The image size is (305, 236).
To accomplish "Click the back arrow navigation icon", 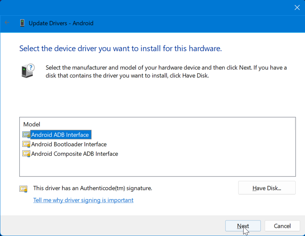I will pos(7,23).
